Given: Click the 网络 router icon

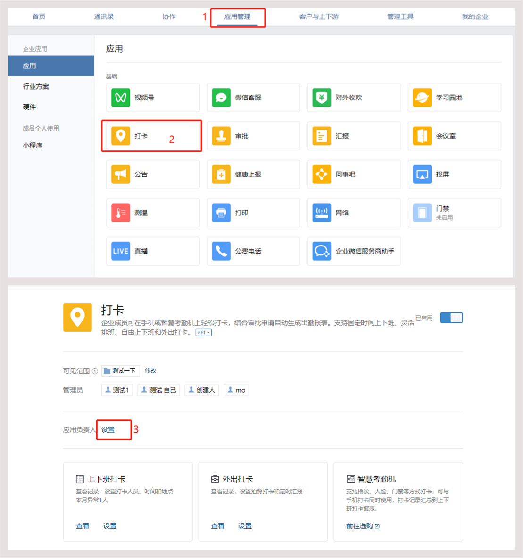Looking at the screenshot, I should click(x=322, y=213).
